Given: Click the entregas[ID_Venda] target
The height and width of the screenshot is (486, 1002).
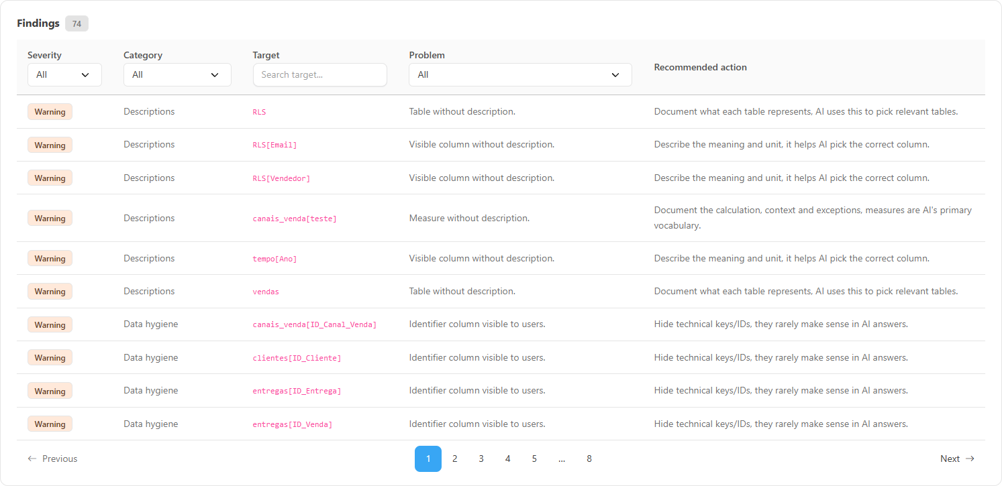Looking at the screenshot, I should click(293, 424).
